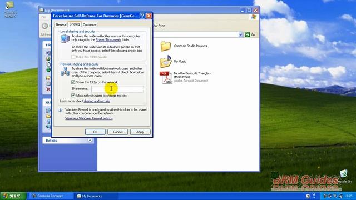Click the Start button
Screen dimensions: 356x200
click(13, 196)
